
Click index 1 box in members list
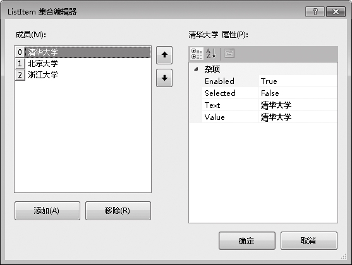(x=20, y=64)
